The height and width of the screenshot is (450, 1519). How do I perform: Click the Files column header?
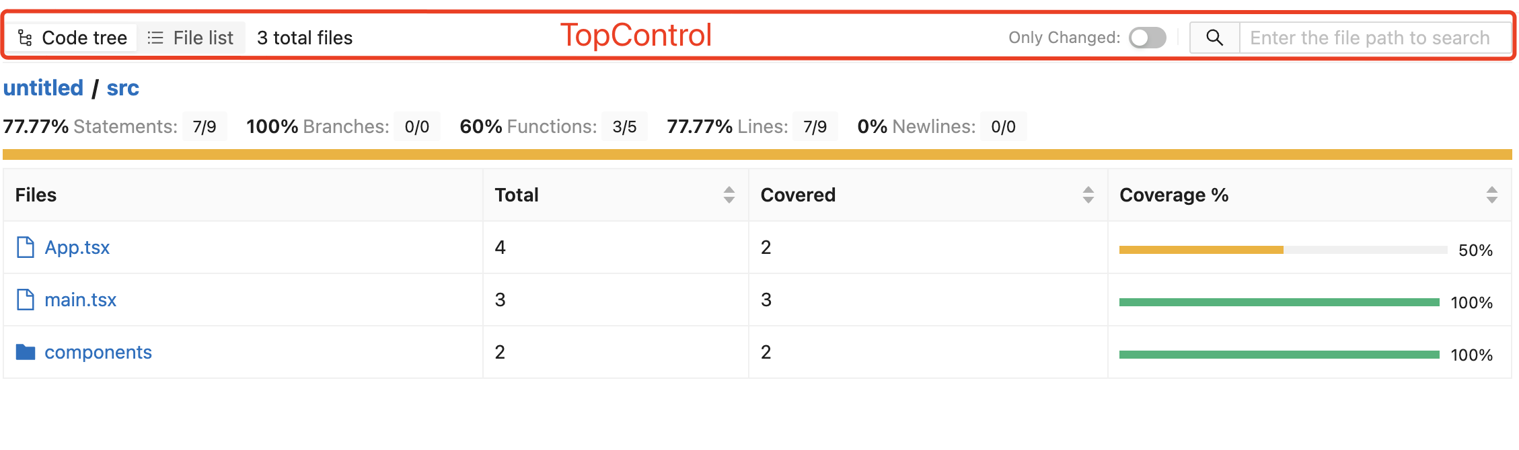[36, 195]
